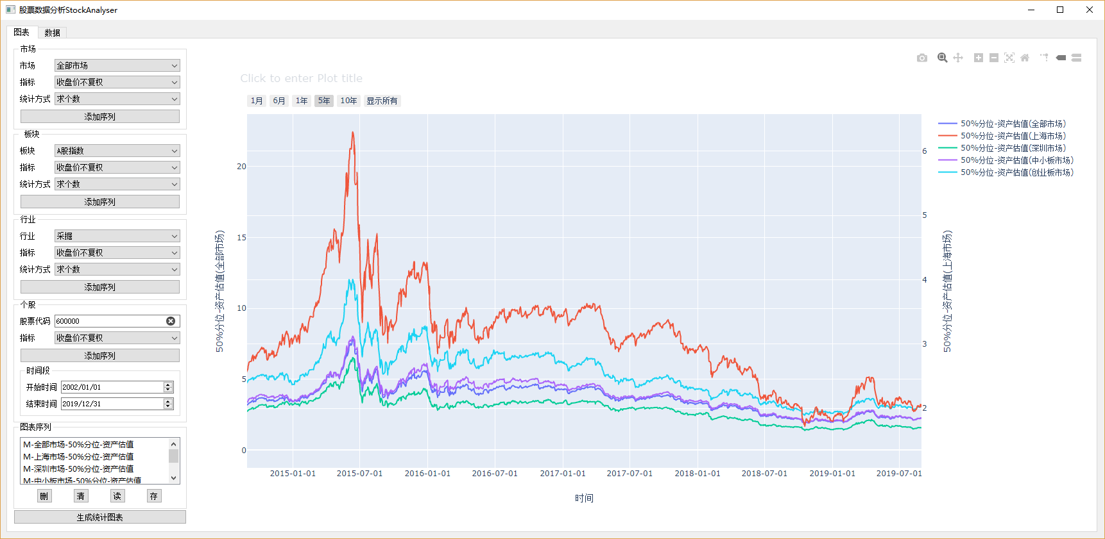The image size is (1105, 539).
Task: Toggle 深圳市场 series visibility in legend
Action: point(1013,148)
